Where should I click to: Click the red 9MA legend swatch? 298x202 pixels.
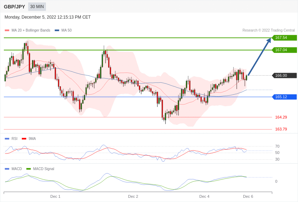24,139
